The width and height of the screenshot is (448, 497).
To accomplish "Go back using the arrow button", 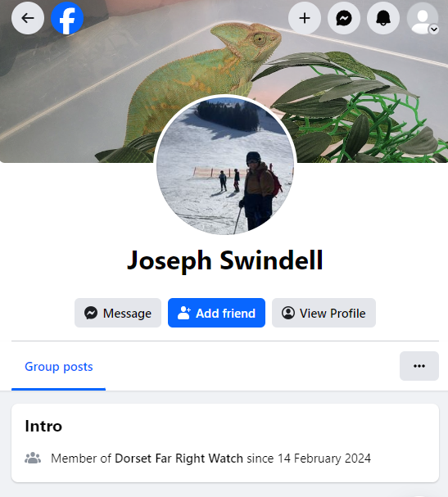I will pos(28,18).
